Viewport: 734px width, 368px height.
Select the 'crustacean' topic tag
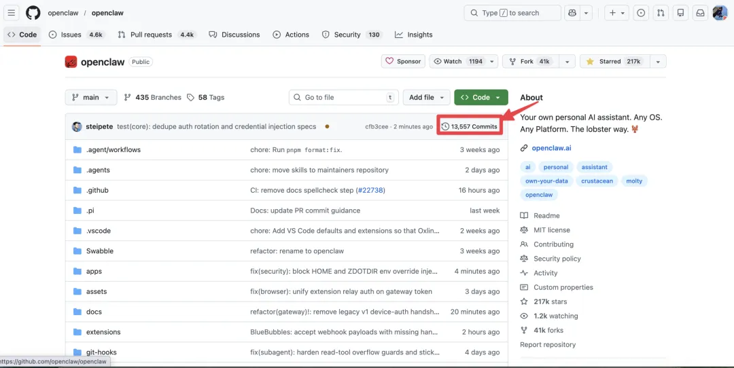point(597,181)
